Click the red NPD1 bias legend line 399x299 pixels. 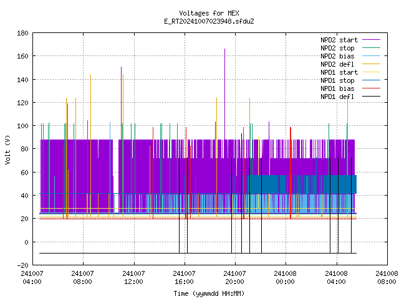tap(371, 88)
